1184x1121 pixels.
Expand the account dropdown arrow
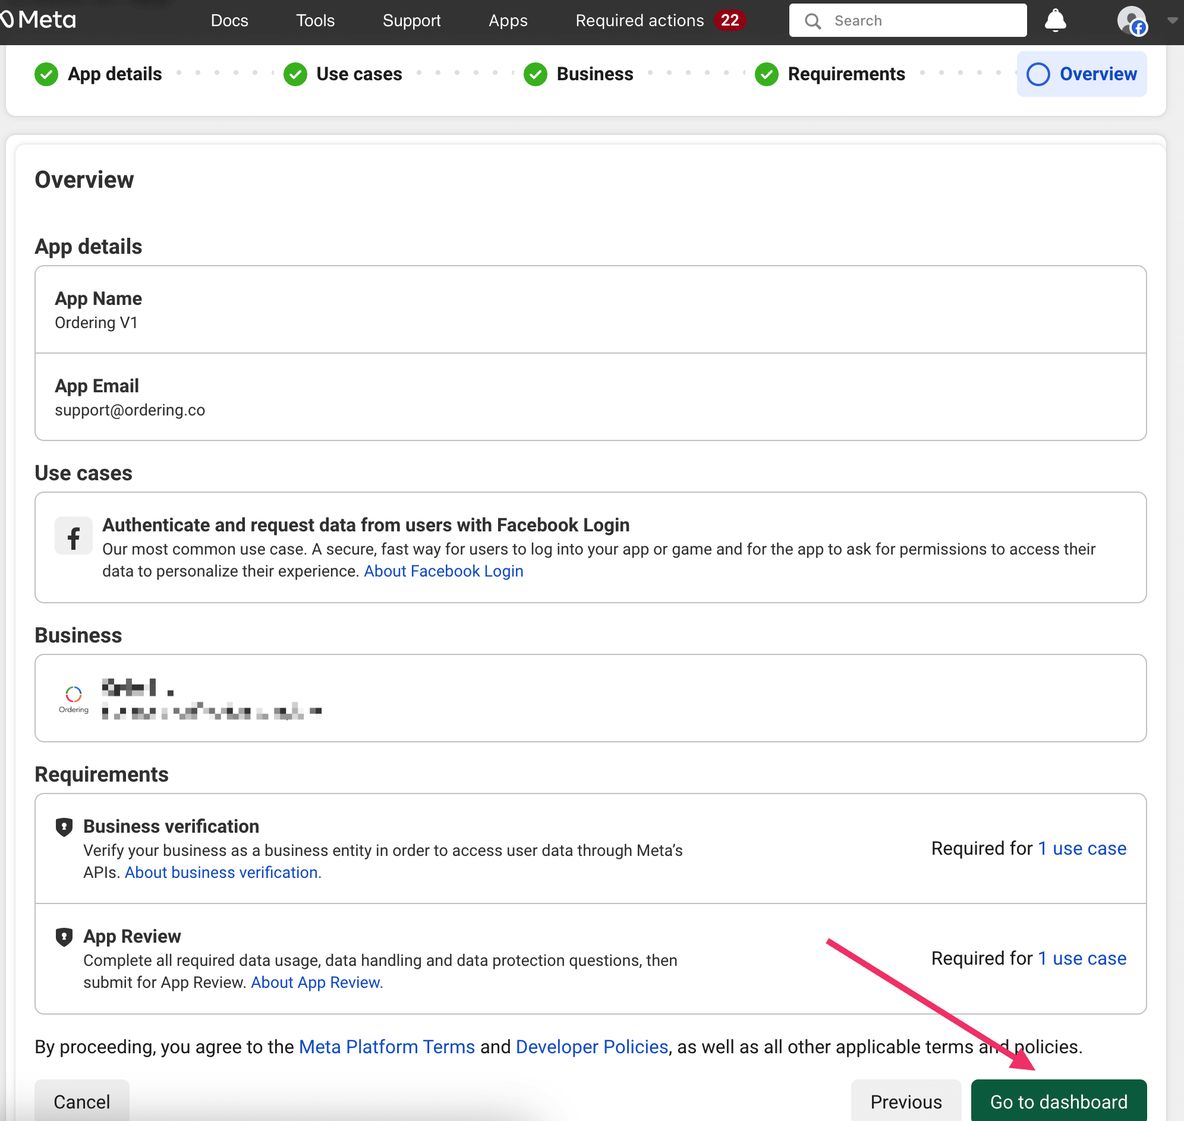[x=1172, y=20]
